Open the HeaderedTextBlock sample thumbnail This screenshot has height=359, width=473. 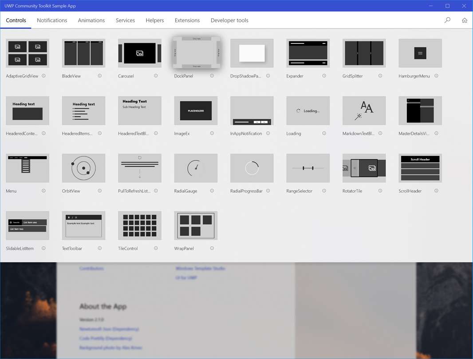coord(140,111)
